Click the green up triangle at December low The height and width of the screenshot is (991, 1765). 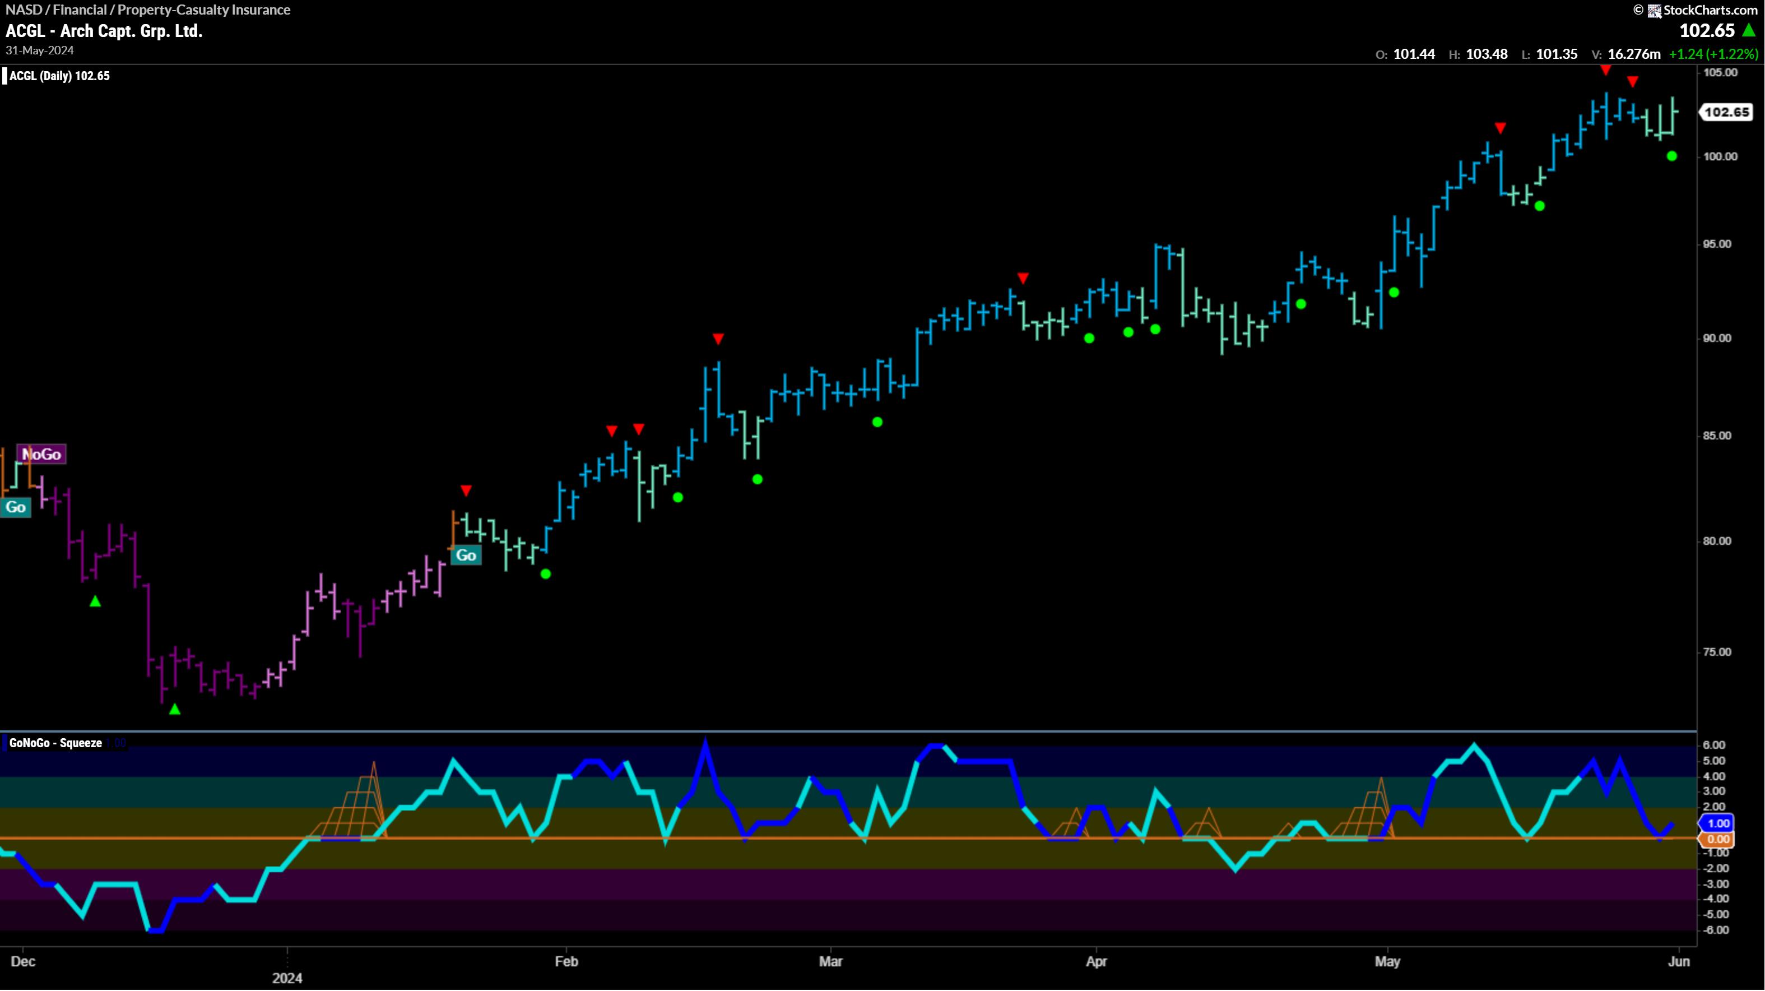pos(175,709)
